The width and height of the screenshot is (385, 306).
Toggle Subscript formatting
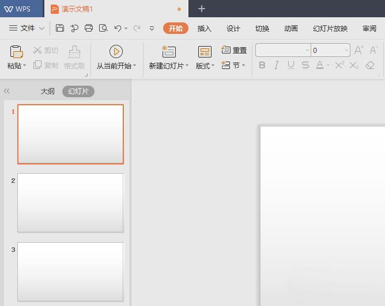point(354,65)
